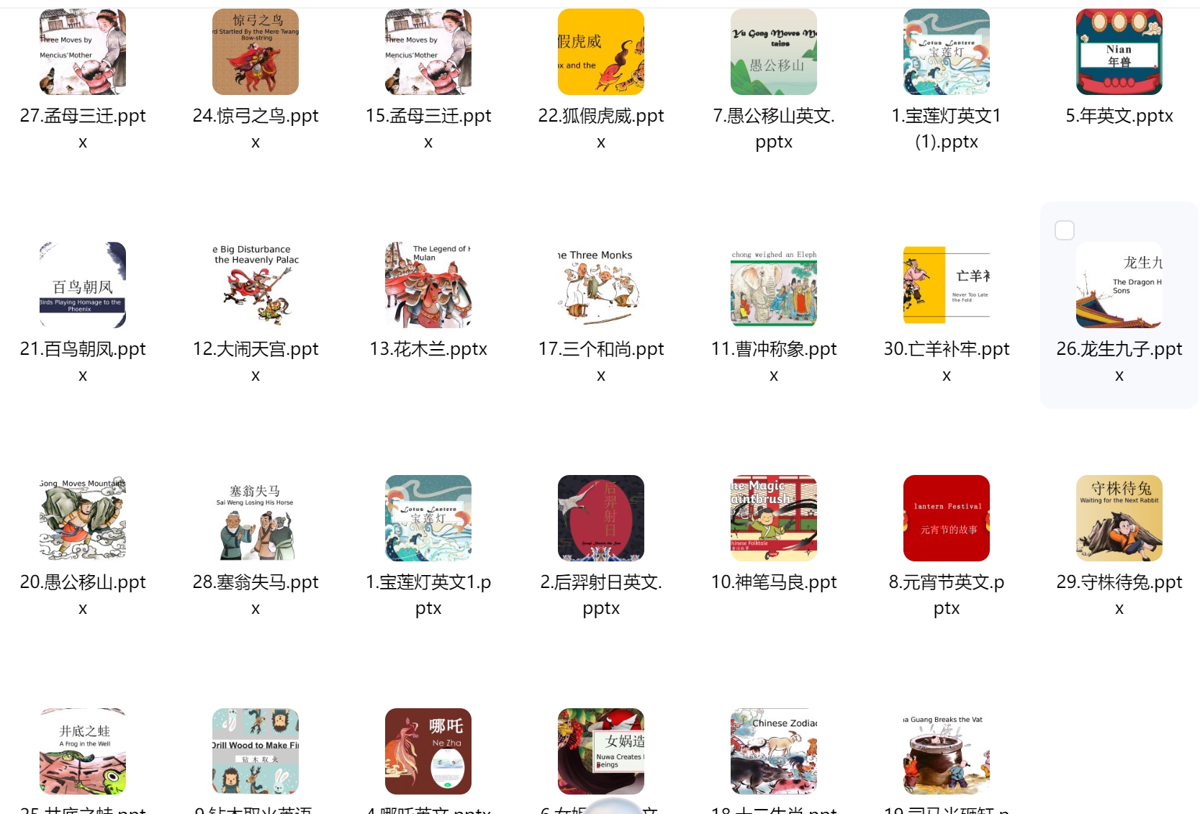Open 24.惊弓之鸟.pptx file thumbnail

pos(256,52)
